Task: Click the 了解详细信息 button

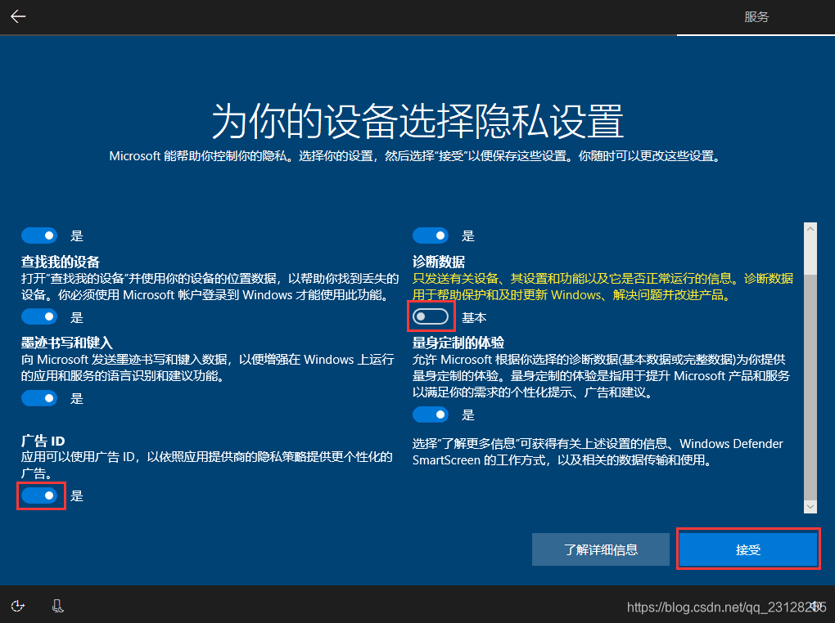Action: tap(601, 549)
